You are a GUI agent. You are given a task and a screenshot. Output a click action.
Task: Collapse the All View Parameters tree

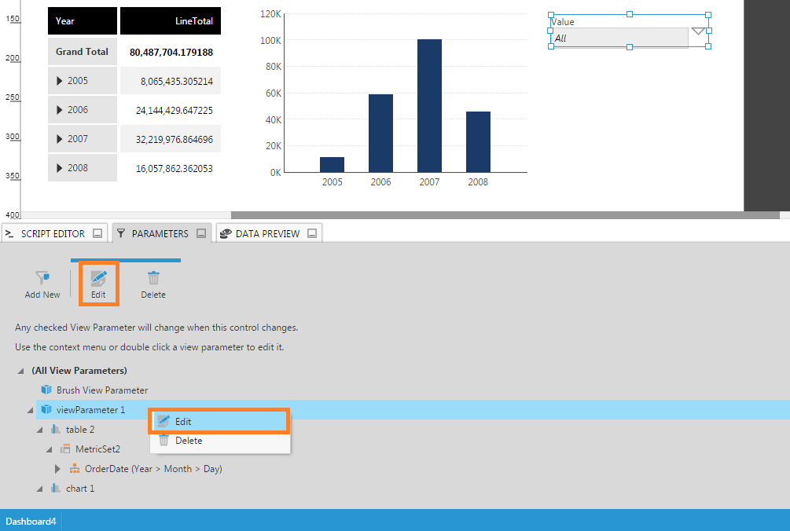[x=20, y=371]
